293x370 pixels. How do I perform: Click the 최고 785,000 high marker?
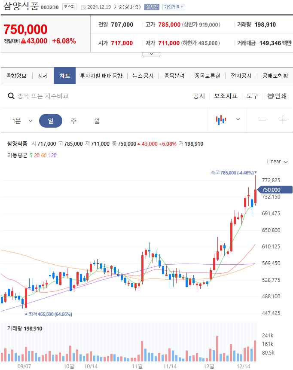[x=234, y=173]
